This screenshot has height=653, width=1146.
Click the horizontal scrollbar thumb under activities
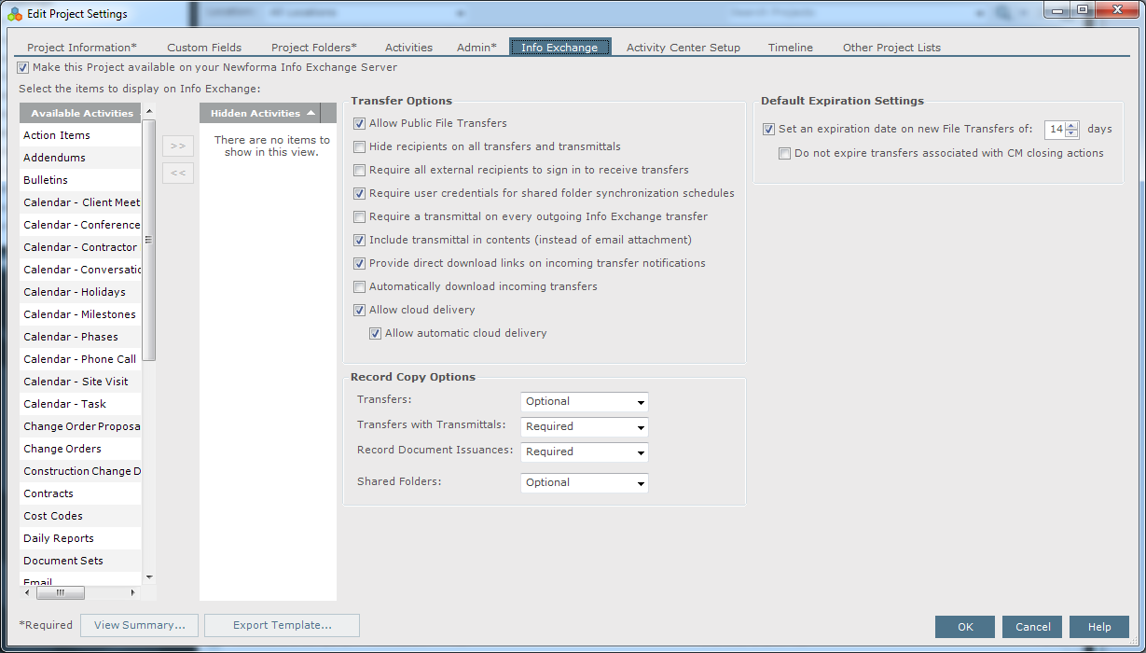(x=61, y=592)
